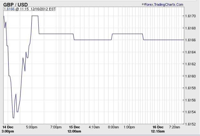
Task: Click the 1.6154 price axis label
Action: coord(190,112)
